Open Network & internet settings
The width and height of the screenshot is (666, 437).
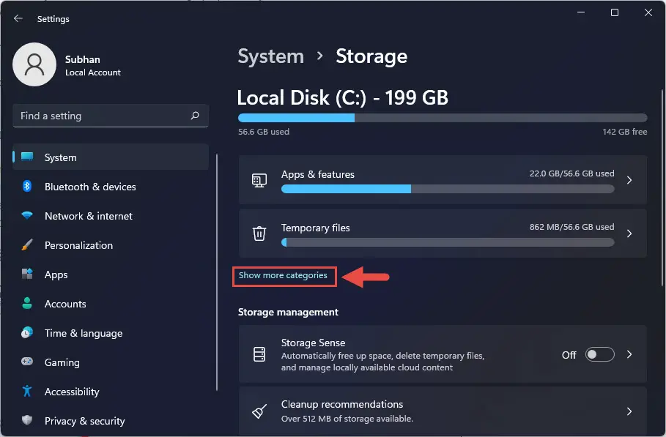[x=111, y=215]
